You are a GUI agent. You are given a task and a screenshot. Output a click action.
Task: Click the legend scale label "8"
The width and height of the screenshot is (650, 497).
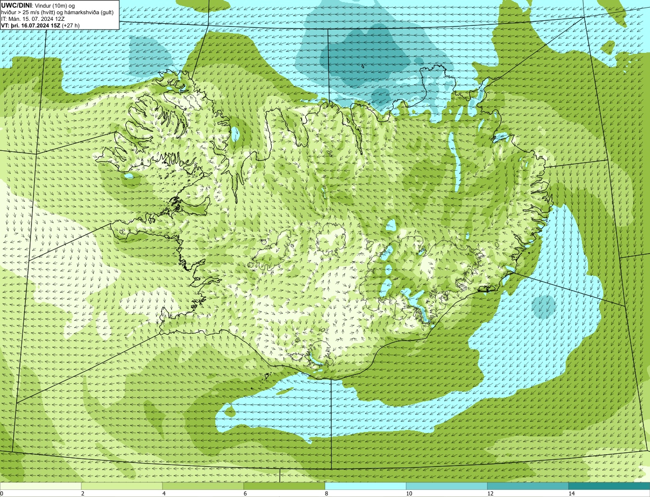point(326,493)
